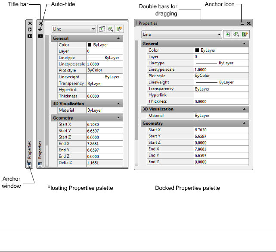Image resolution: width=276 pixels, height=252 pixels.
Task: Click Plot style ByColor in floating palette
Action: click(x=105, y=70)
